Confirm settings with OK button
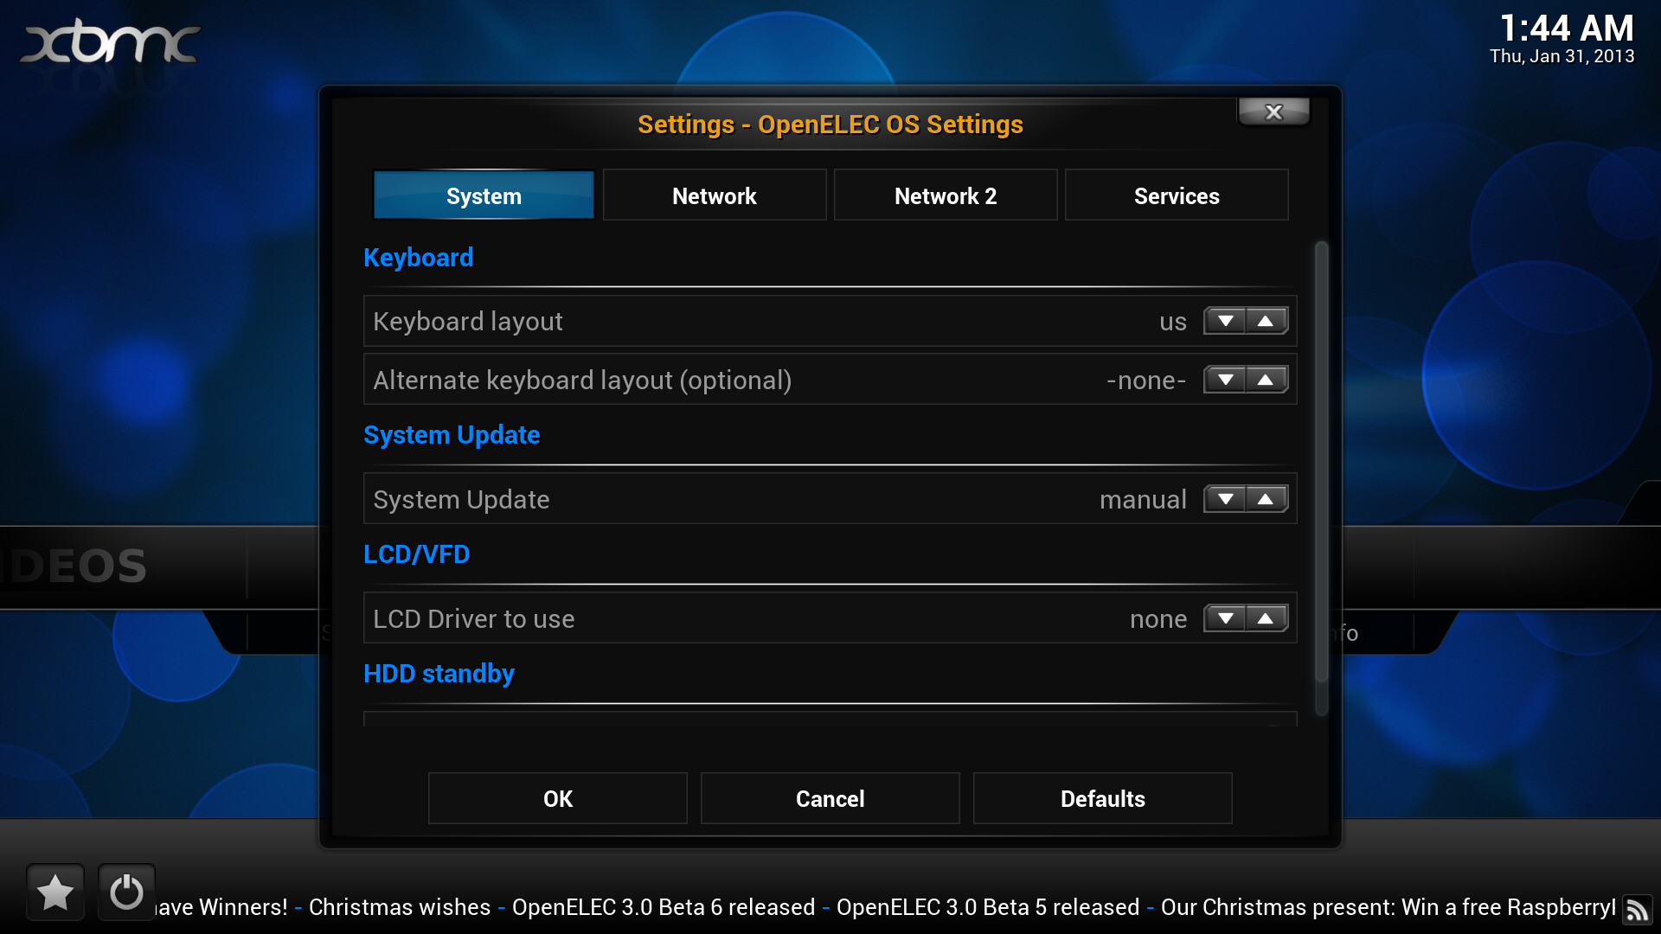The height and width of the screenshot is (934, 1661). tap(558, 798)
